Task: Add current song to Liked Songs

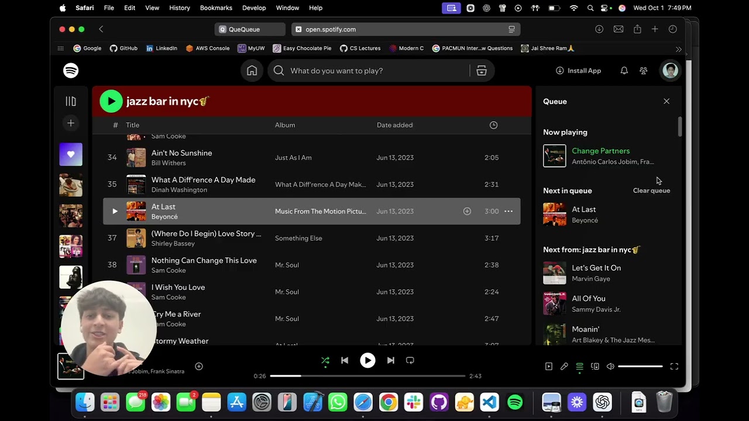Action: [199, 367]
